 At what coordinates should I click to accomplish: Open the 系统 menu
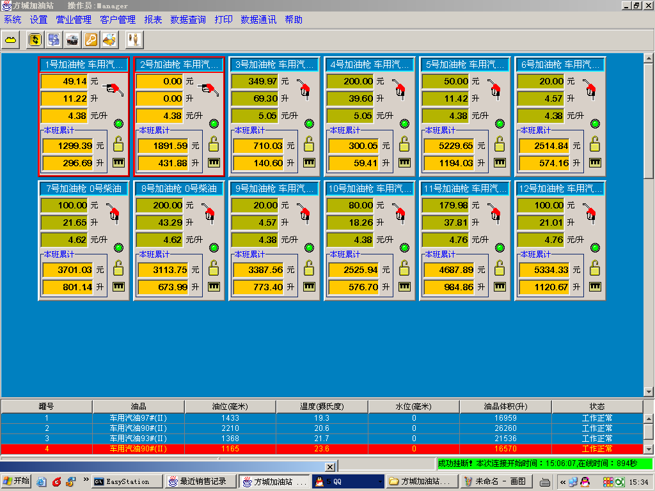point(13,20)
